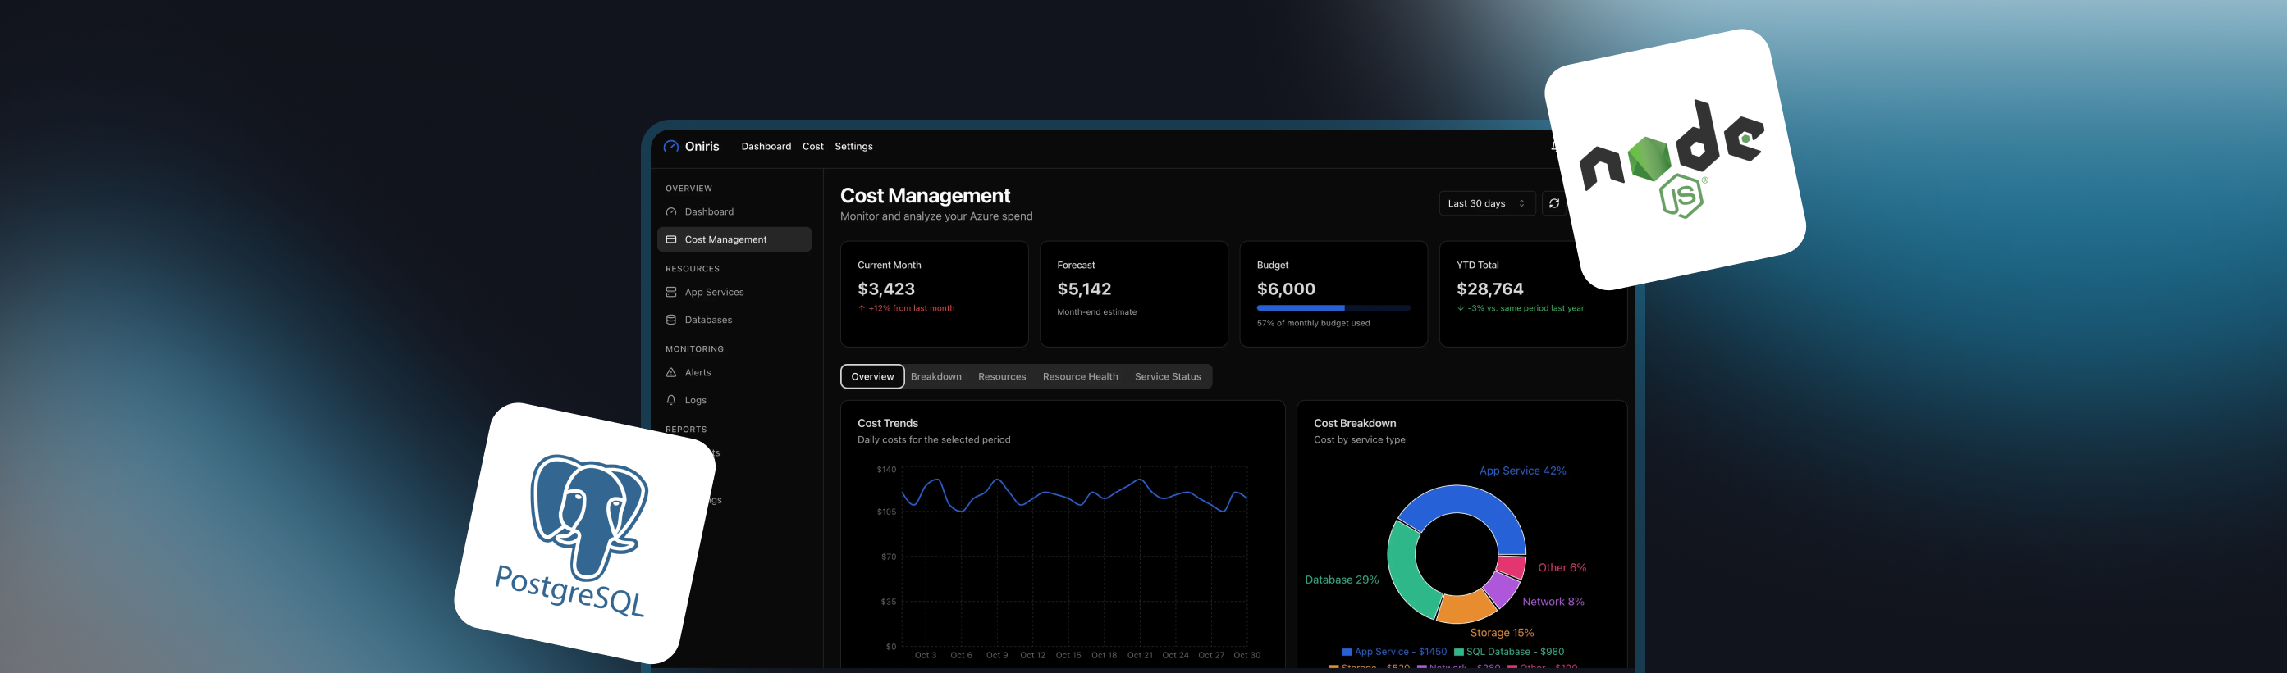
Task: Click the 'Daily costs for the selected period' subtitle
Action: [933, 440]
